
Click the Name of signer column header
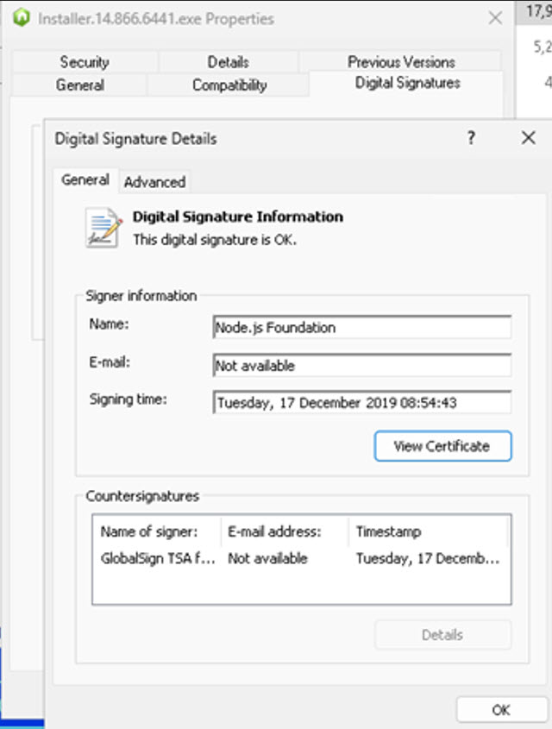click(158, 531)
